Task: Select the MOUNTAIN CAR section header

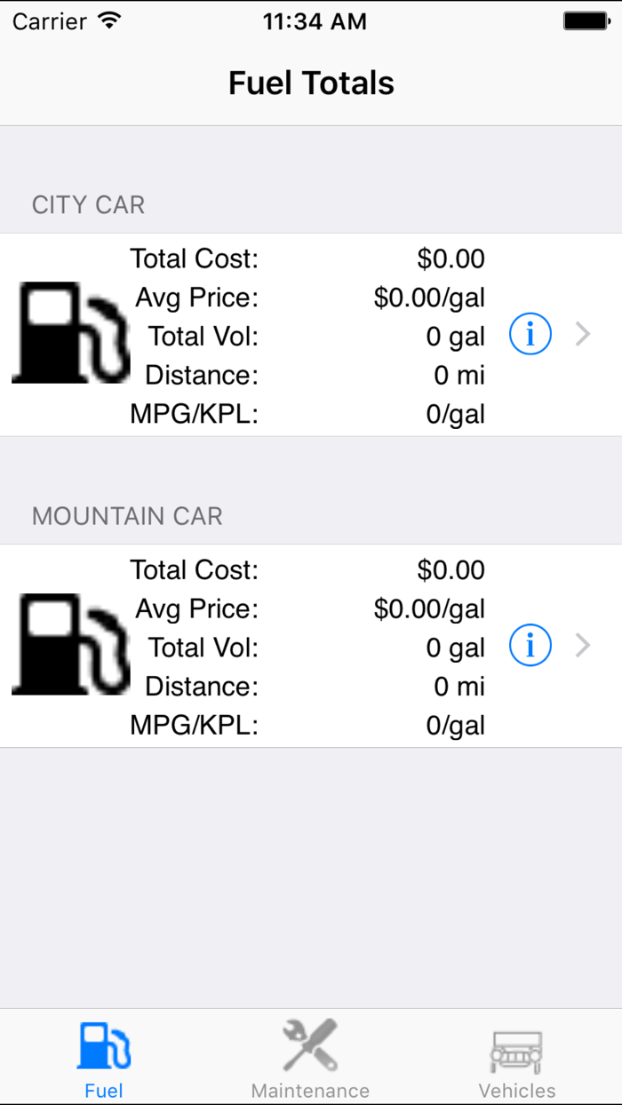Action: 126,516
